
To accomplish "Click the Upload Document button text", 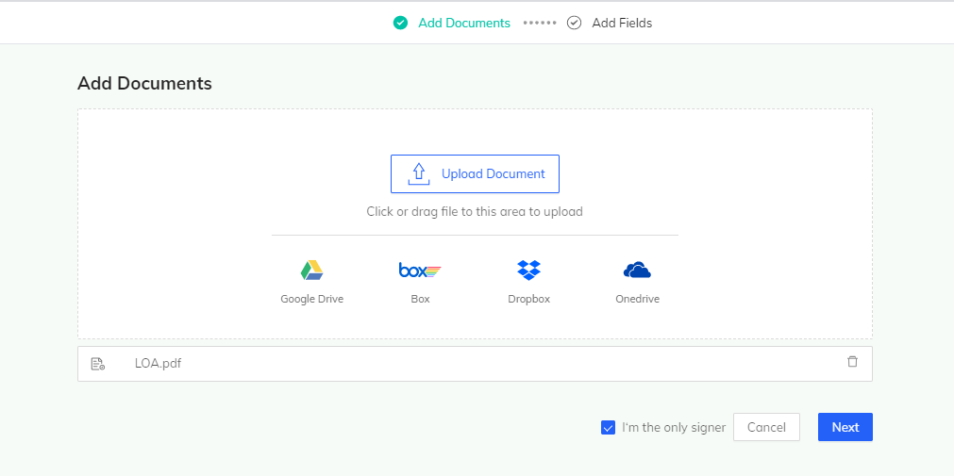I will click(494, 174).
